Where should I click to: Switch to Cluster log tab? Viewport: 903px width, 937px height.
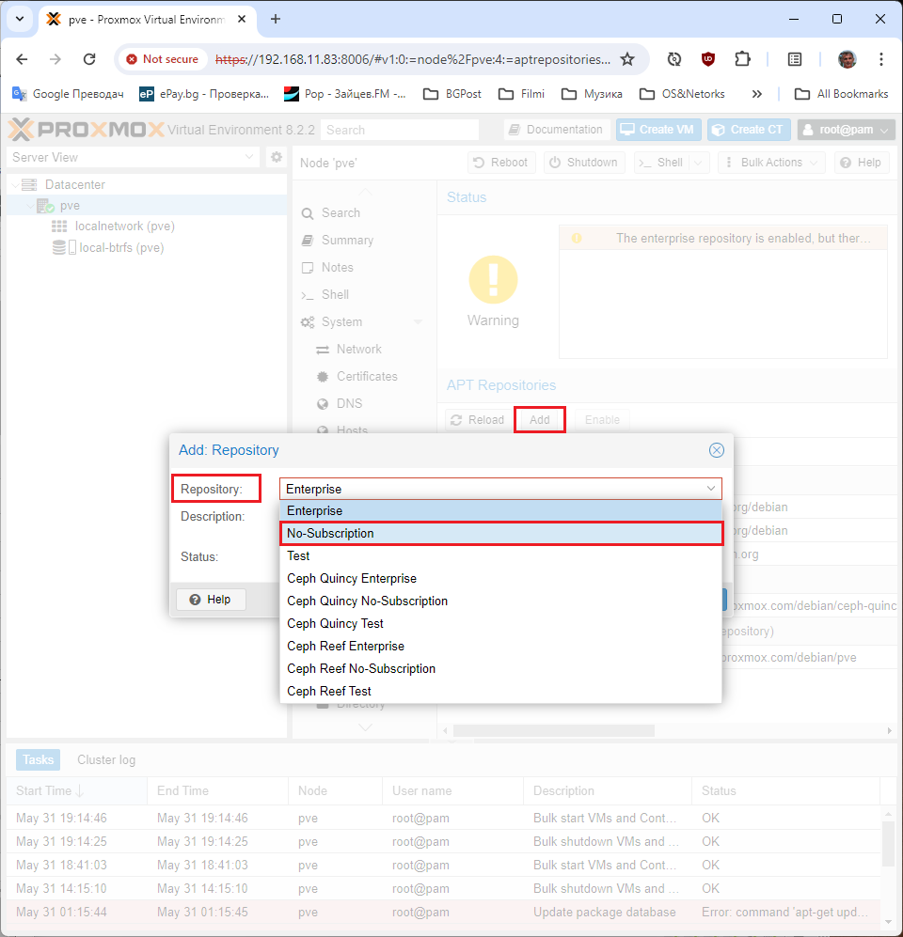(106, 759)
